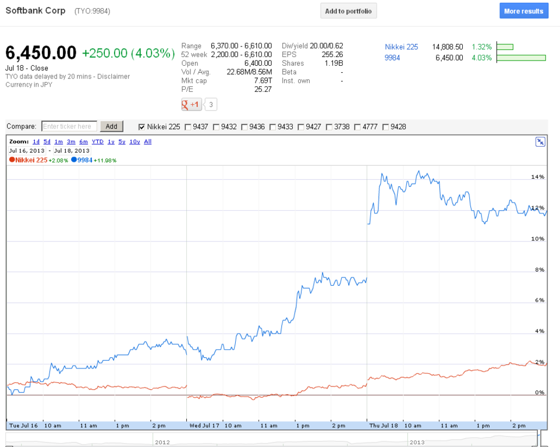Image resolution: width=560 pixels, height=447 pixels.
Task: Click the Nikkei 225 percent change bar
Action: [x=505, y=47]
